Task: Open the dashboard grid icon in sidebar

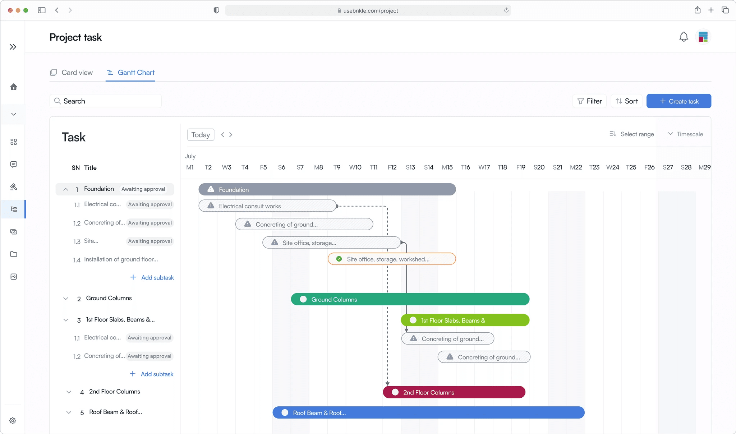Action: pyautogui.click(x=14, y=142)
